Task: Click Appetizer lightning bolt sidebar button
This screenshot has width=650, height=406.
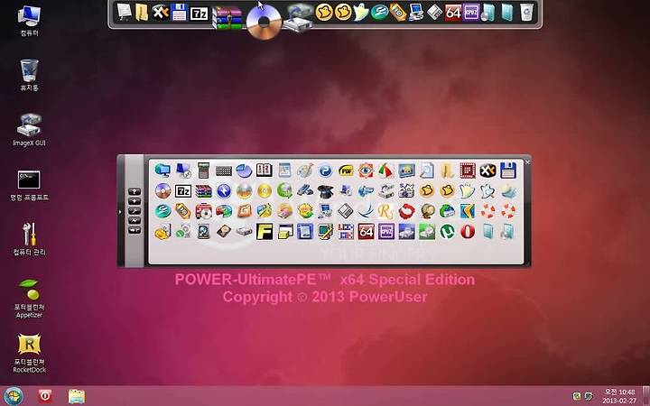Action: pyautogui.click(x=135, y=220)
